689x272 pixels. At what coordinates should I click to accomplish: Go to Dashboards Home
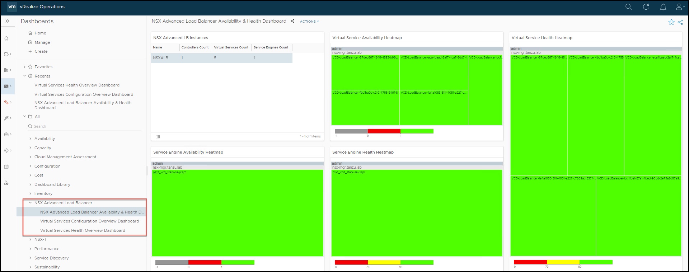[40, 33]
